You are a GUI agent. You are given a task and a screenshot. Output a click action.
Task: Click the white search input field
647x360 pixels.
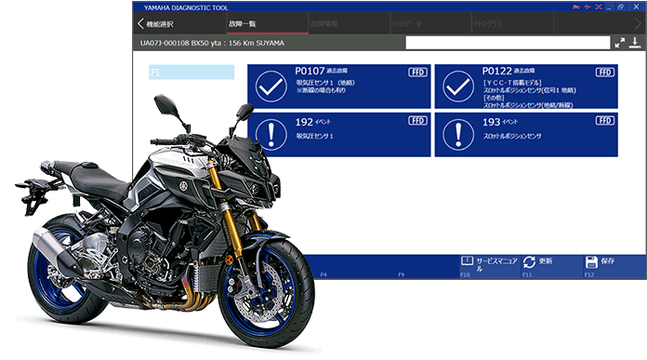click(508, 43)
